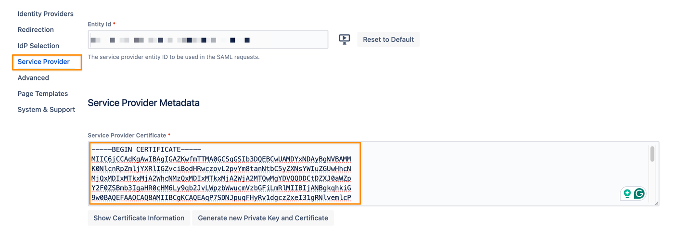Click the Service Provider Metadata heading
The image size is (693, 229).
[x=143, y=102]
